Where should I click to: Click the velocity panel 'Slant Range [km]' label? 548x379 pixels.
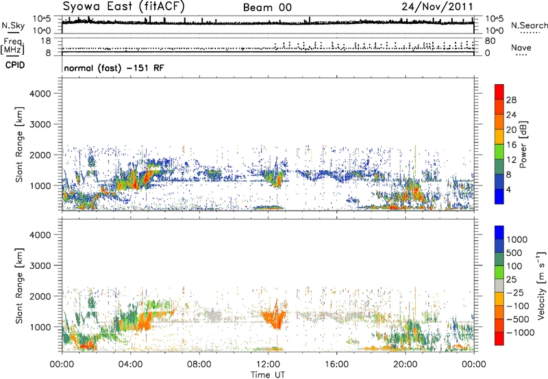point(19,286)
